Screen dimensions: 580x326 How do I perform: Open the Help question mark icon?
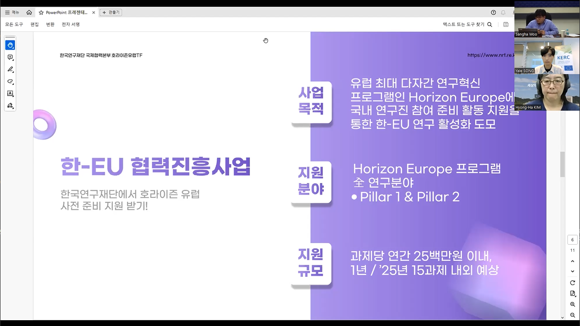coord(493,13)
